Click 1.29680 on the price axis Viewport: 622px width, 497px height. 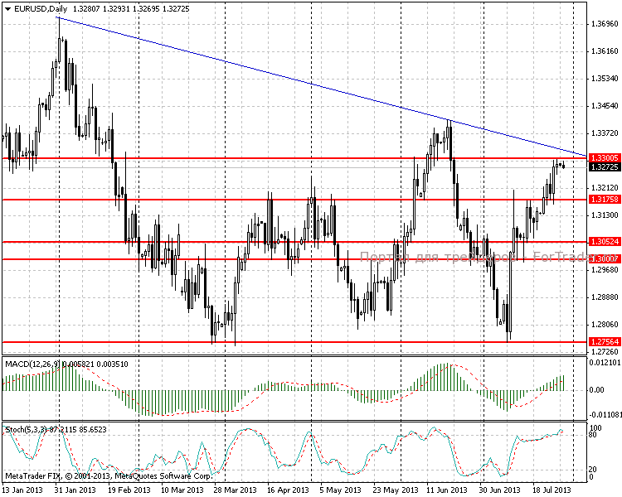[605, 270]
